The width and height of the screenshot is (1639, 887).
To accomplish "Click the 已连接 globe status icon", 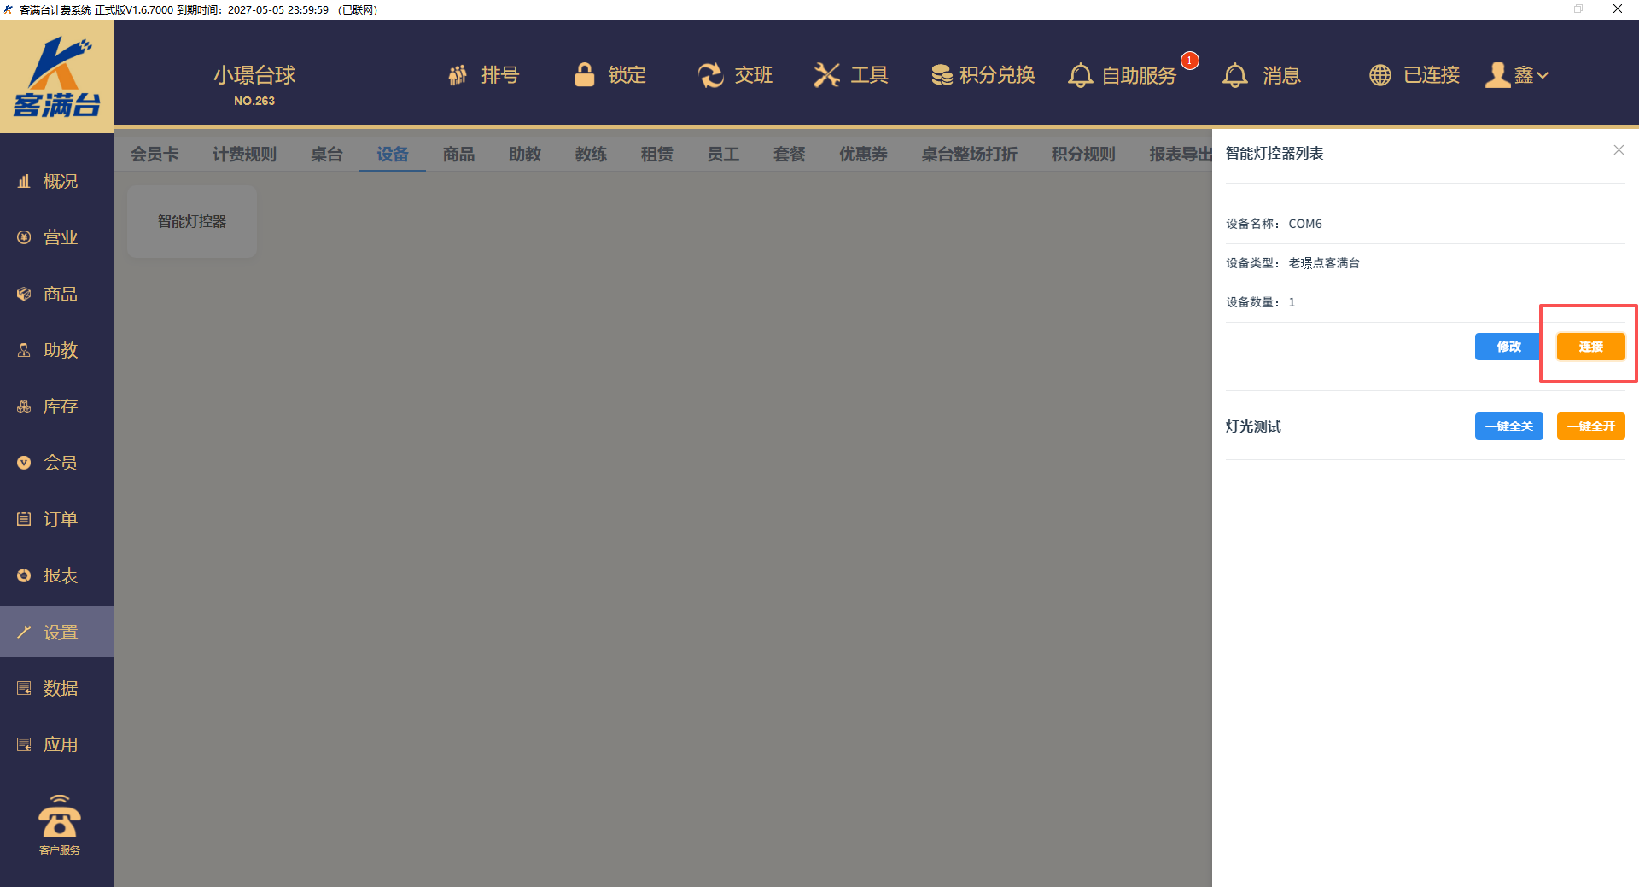I will click(x=1379, y=75).
